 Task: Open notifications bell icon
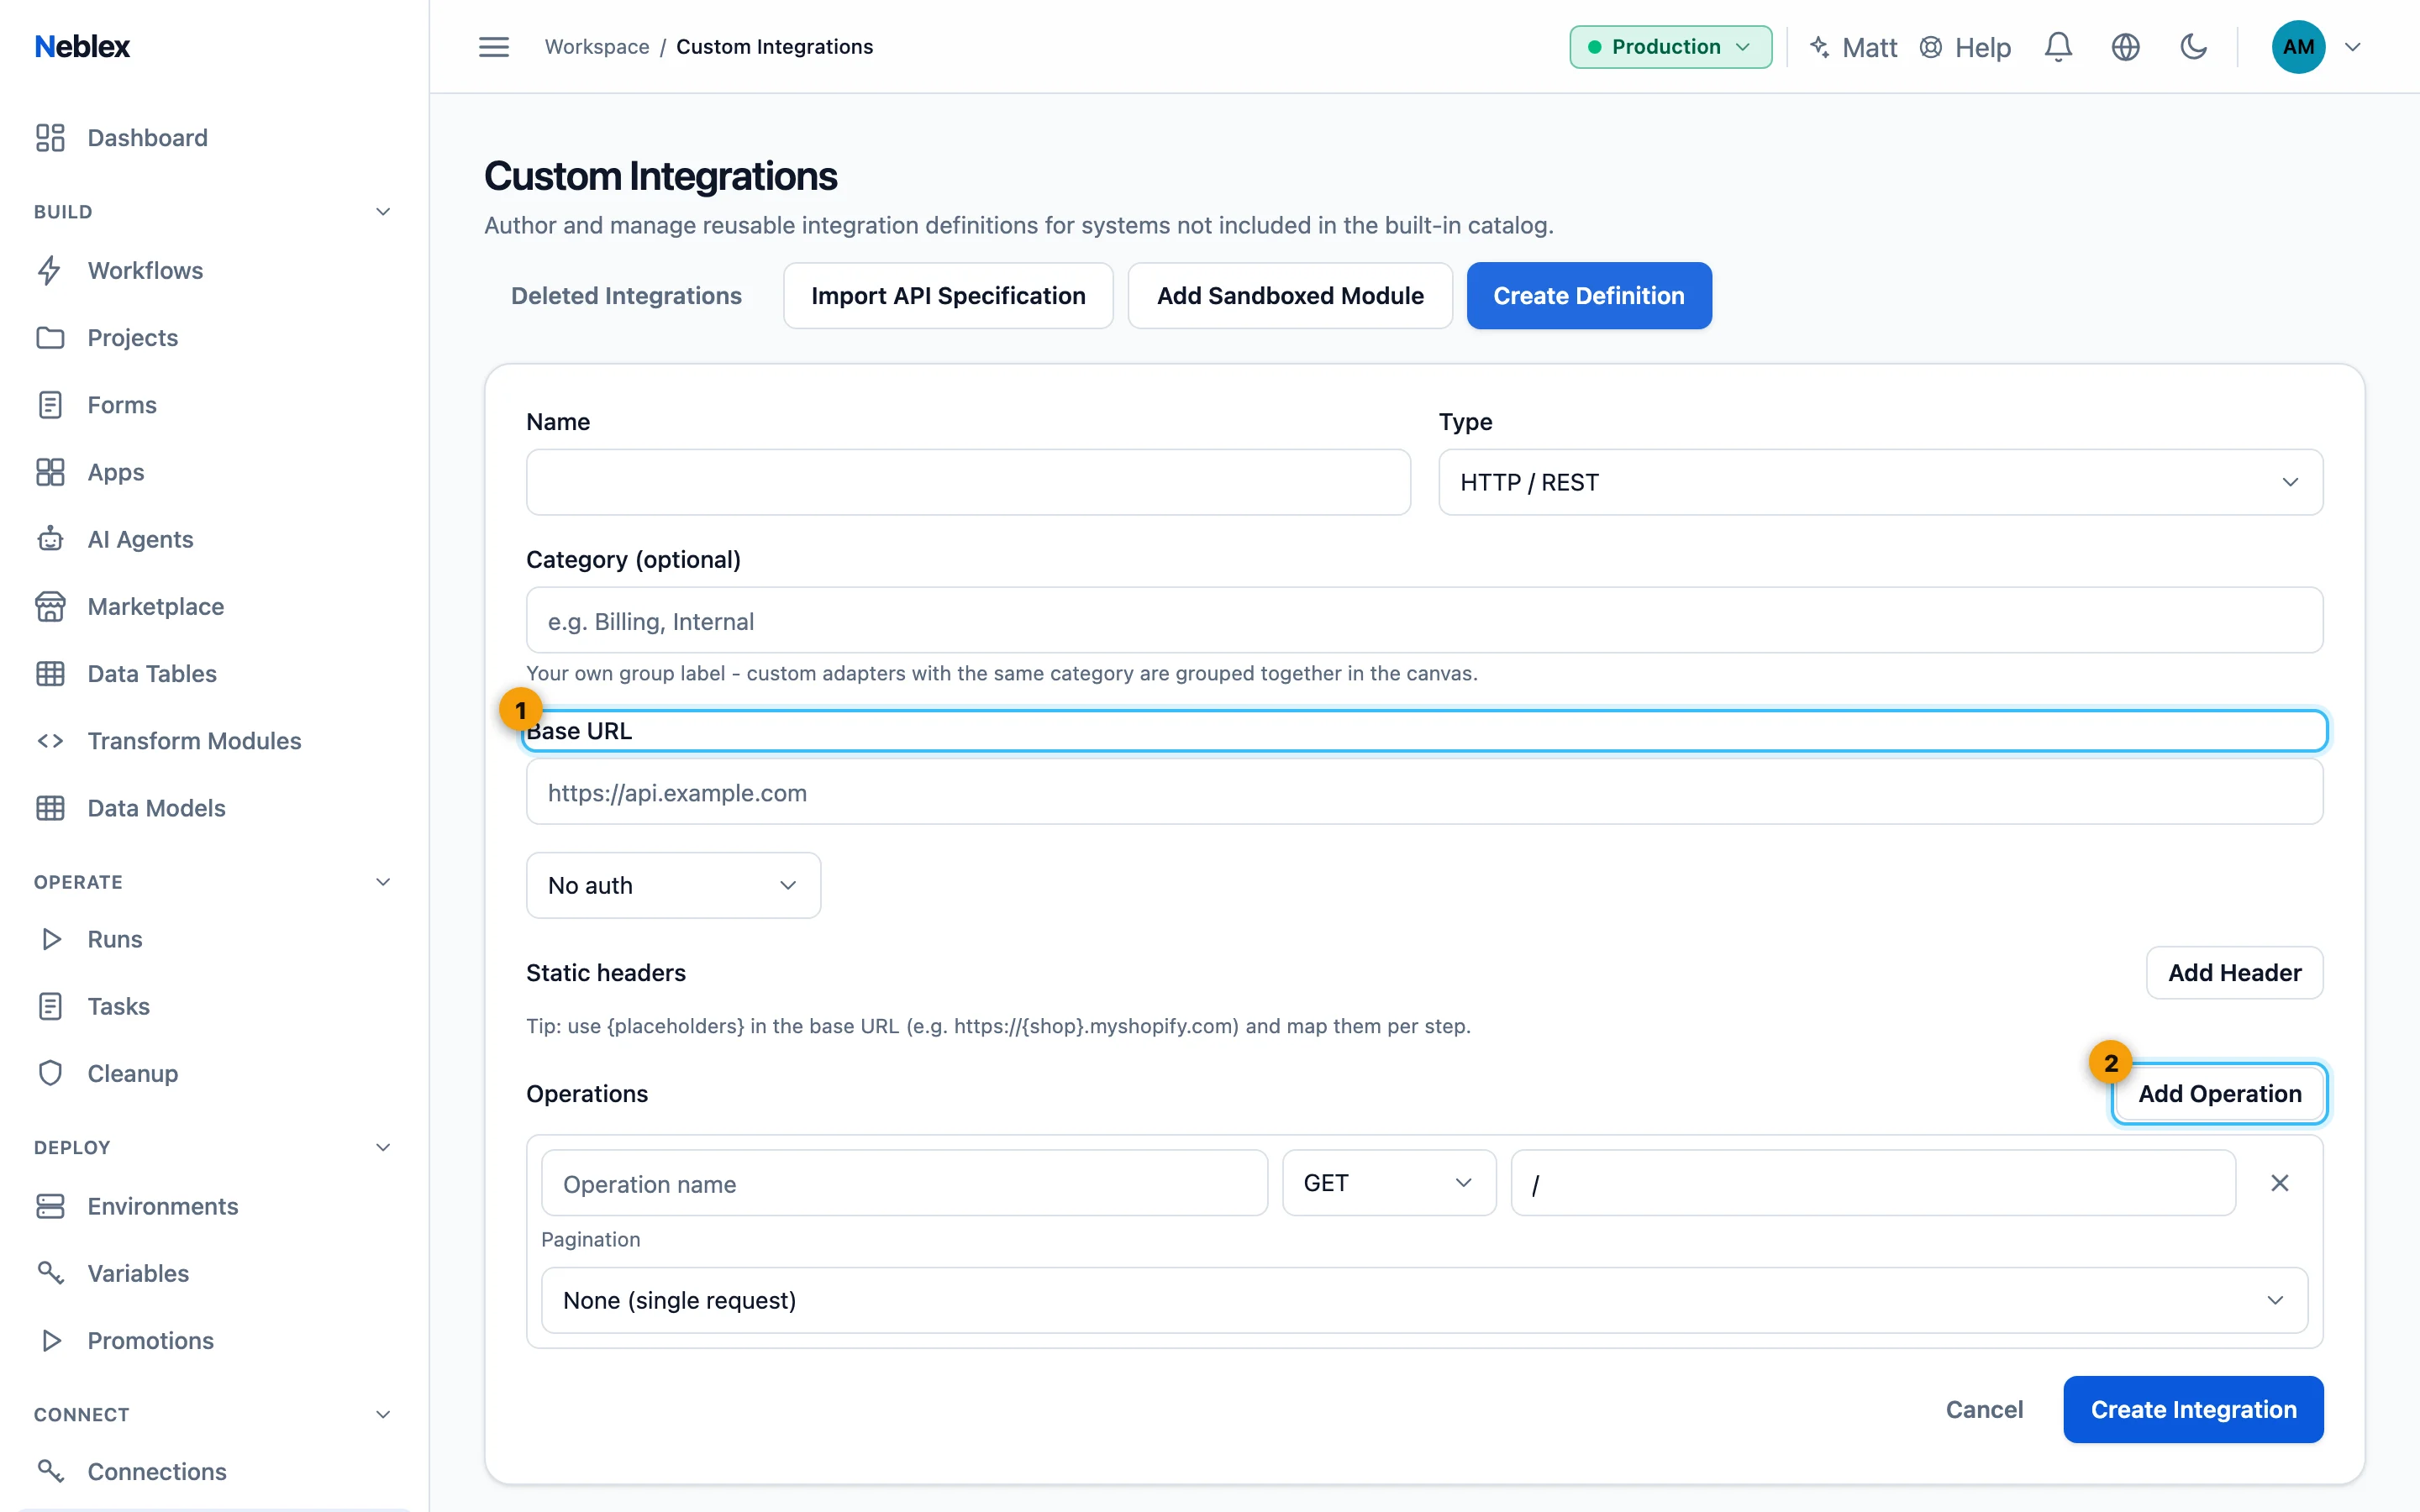2058,47
